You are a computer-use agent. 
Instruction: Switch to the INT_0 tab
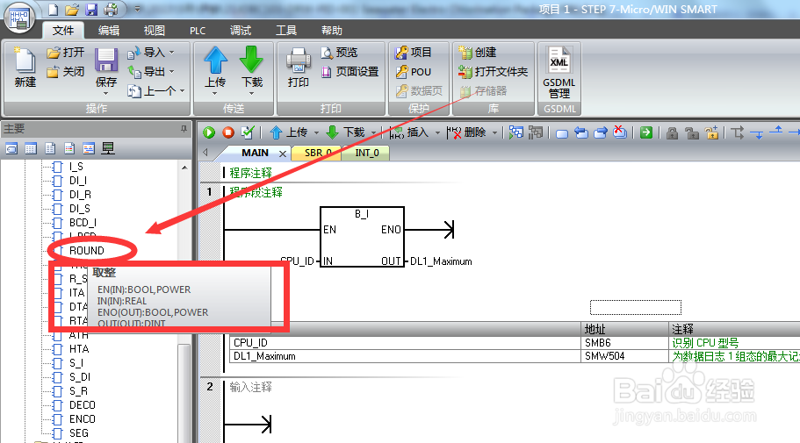coord(367,153)
